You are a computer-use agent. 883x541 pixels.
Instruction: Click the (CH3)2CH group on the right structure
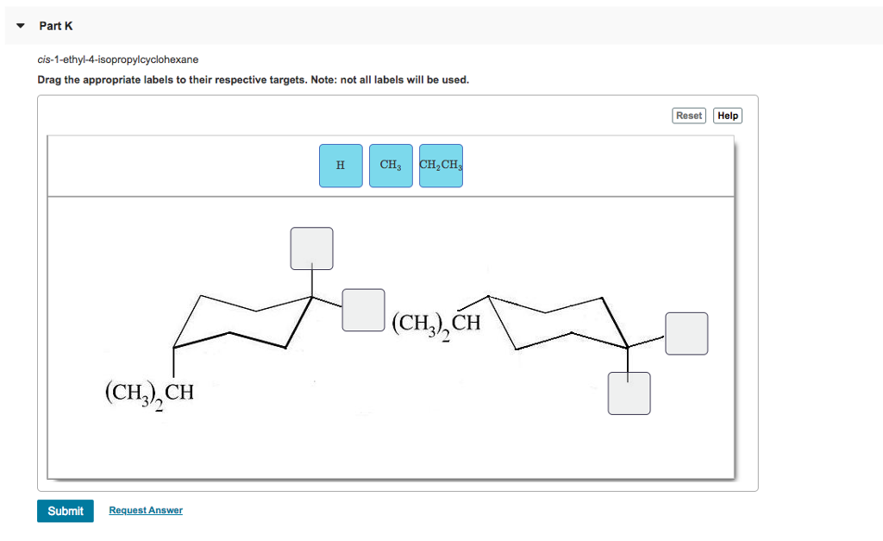point(438,323)
